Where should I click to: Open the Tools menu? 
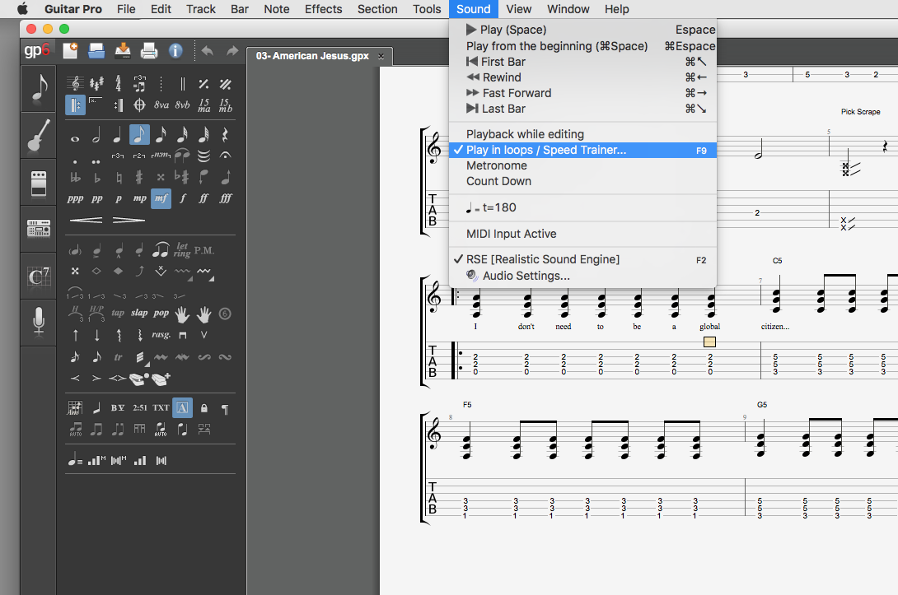[427, 9]
